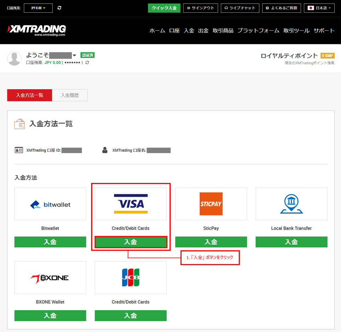Click the green クイック入金 button
This screenshot has height=332, width=341.
(164, 8)
